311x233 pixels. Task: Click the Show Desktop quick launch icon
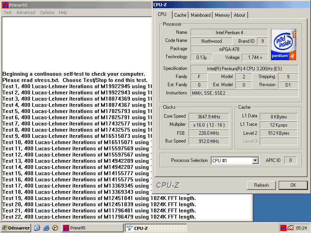coord(37,228)
